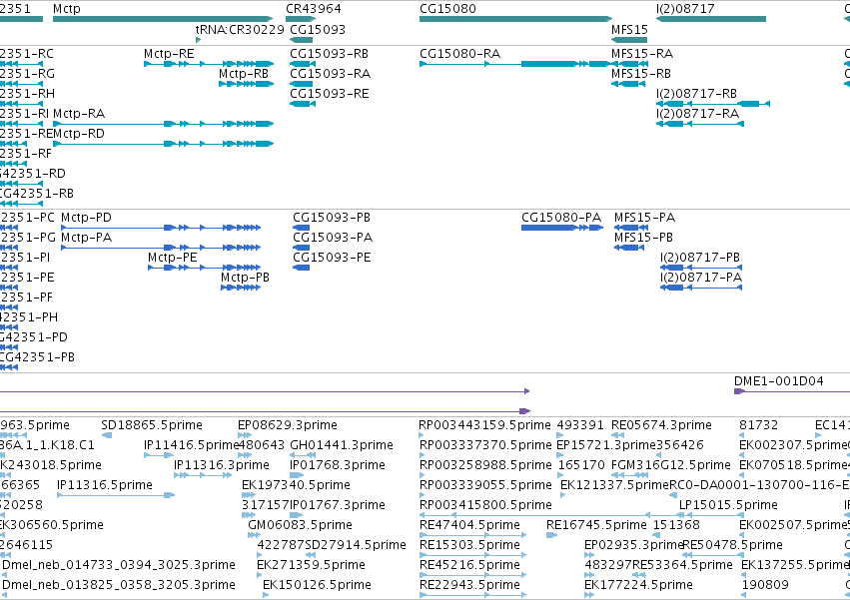Click EST FGM316G12.5prime

(x=671, y=465)
